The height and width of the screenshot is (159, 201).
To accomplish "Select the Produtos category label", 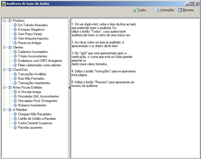I will tap(19, 21).
